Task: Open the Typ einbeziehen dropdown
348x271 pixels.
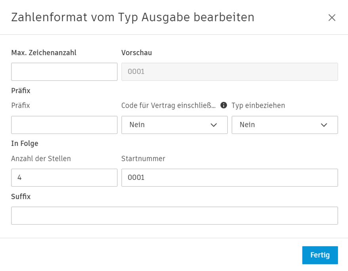Action: tap(284, 125)
